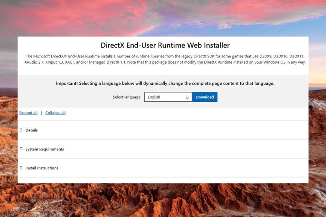Image resolution: width=326 pixels, height=217 pixels.
Task: Click the arrow icon in language dropdown
Action: (x=187, y=97)
